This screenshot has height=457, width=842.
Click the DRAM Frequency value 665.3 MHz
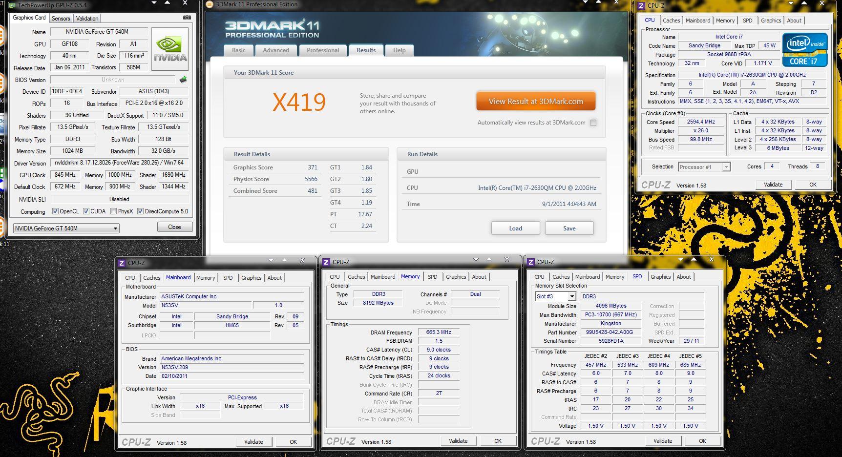pyautogui.click(x=439, y=332)
